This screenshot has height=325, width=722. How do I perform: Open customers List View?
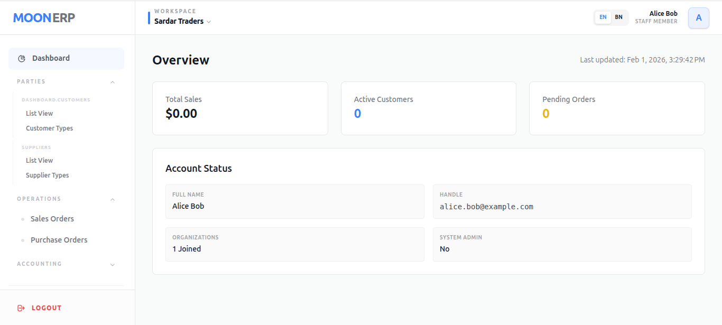[x=40, y=114]
